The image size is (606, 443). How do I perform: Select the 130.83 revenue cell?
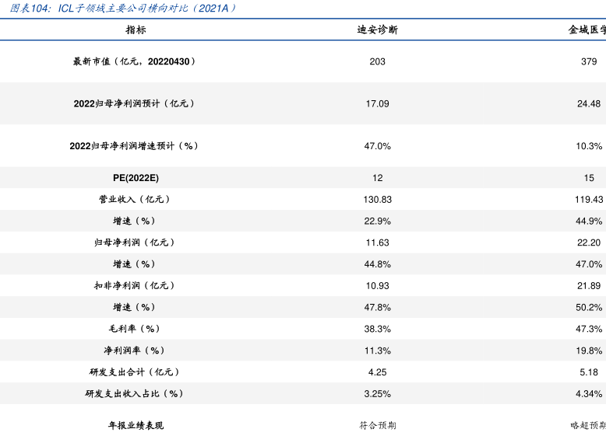(377, 200)
